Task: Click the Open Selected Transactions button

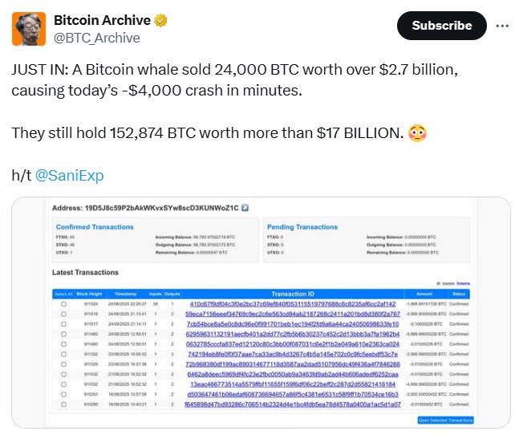Action: [445, 420]
